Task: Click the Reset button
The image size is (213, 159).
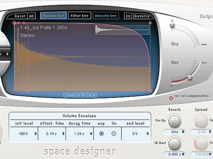Action: click(x=20, y=16)
